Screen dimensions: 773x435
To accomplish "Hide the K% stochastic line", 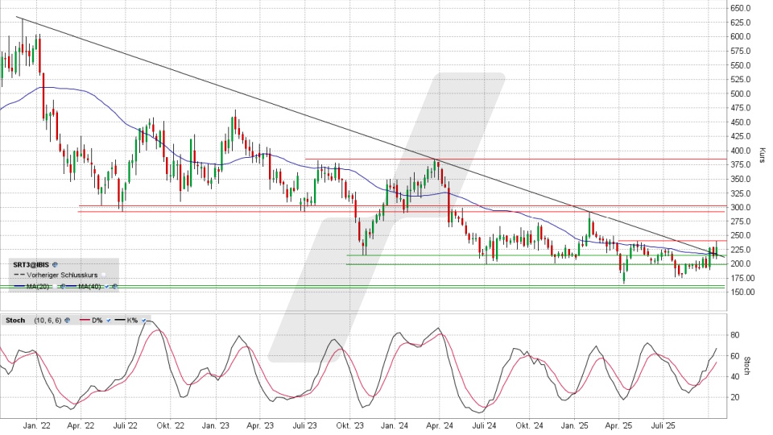I will tap(143, 320).
